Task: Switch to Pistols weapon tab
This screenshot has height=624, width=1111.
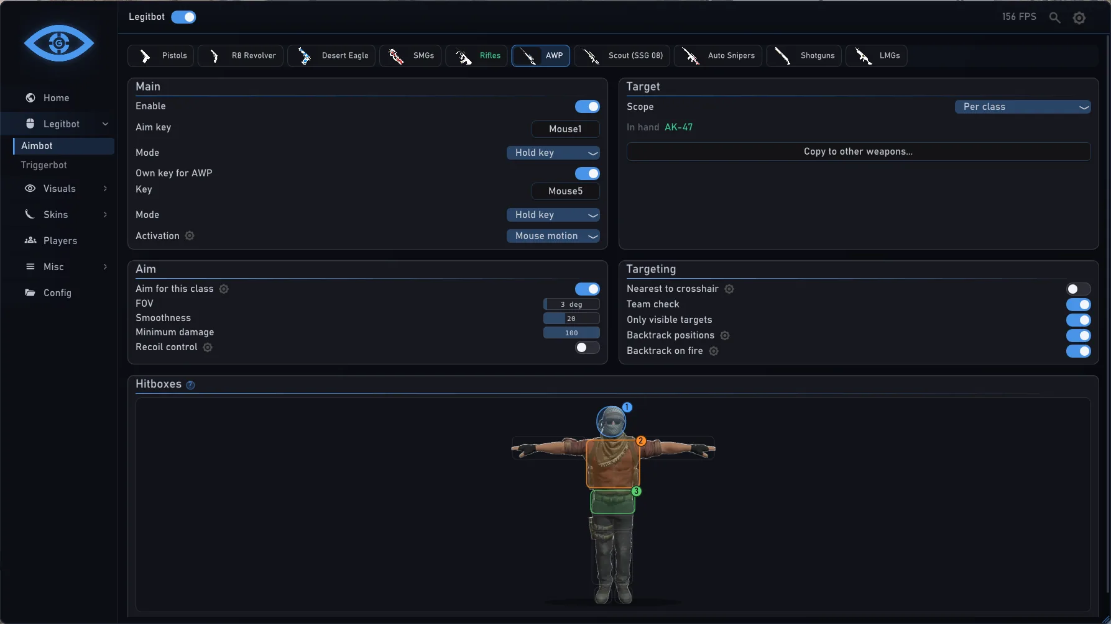Action: point(161,56)
